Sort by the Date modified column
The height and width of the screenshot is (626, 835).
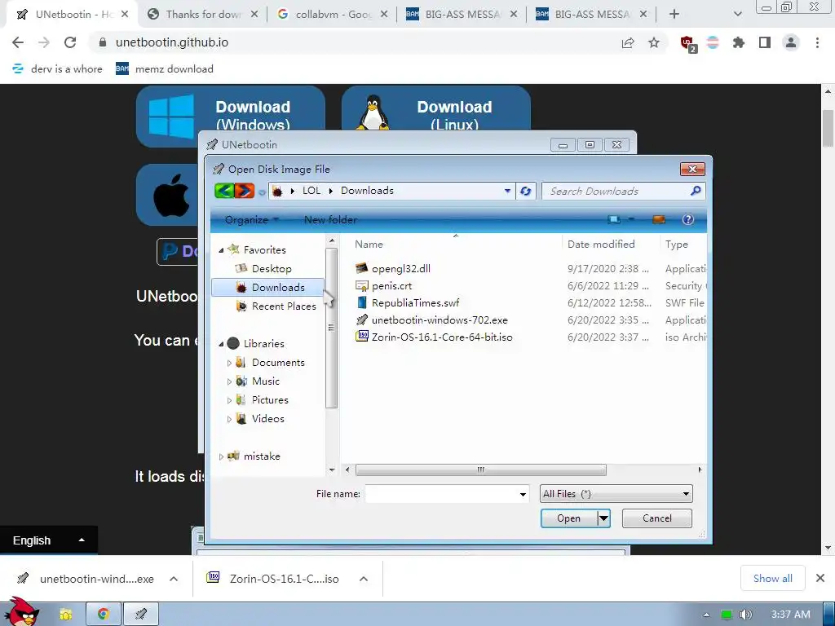[x=601, y=245]
